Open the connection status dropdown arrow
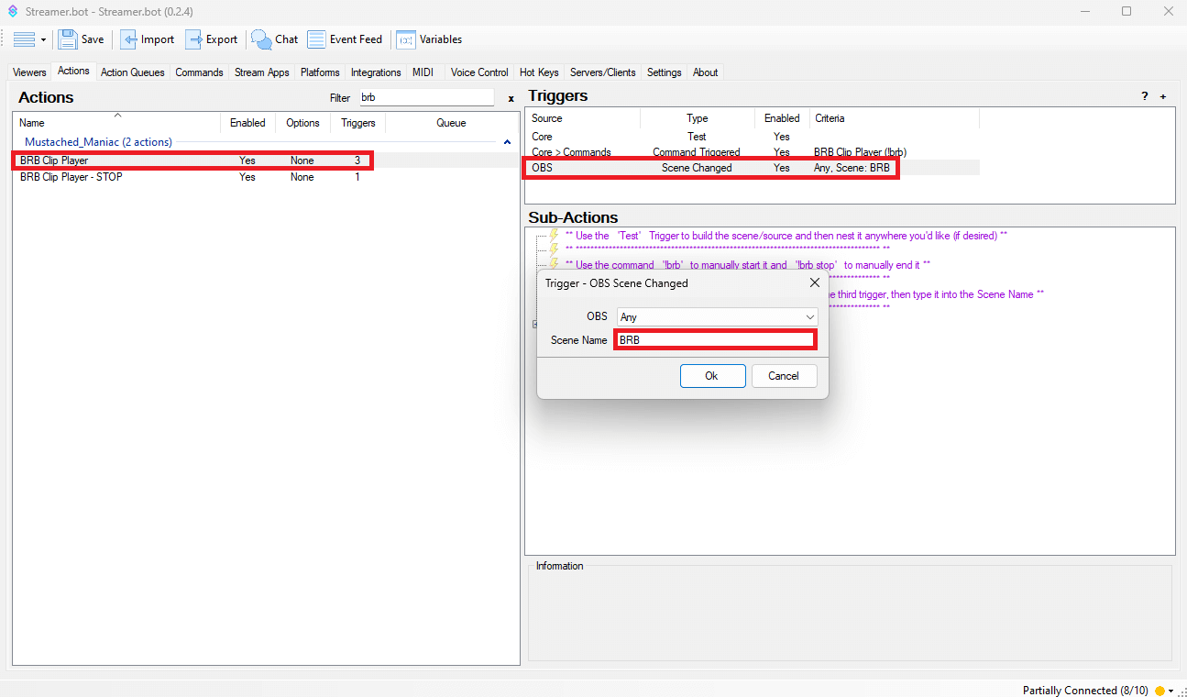The height and width of the screenshot is (697, 1187). pyautogui.click(x=1171, y=691)
